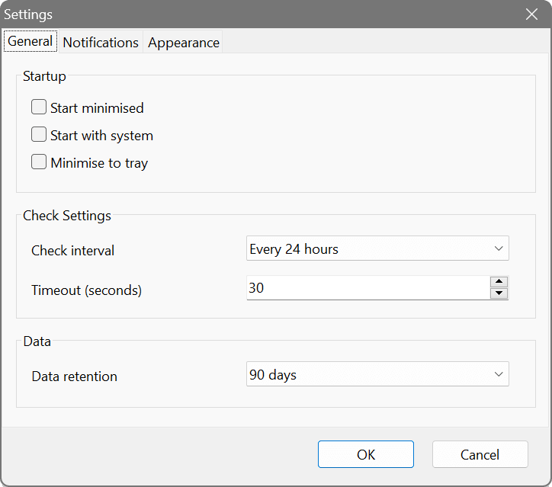Open the Check interval dropdown
The height and width of the screenshot is (487, 552).
click(377, 248)
